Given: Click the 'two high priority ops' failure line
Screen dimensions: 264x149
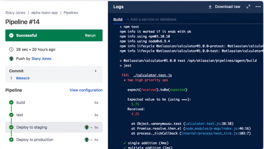Looking at the screenshot, I should point(148,80).
